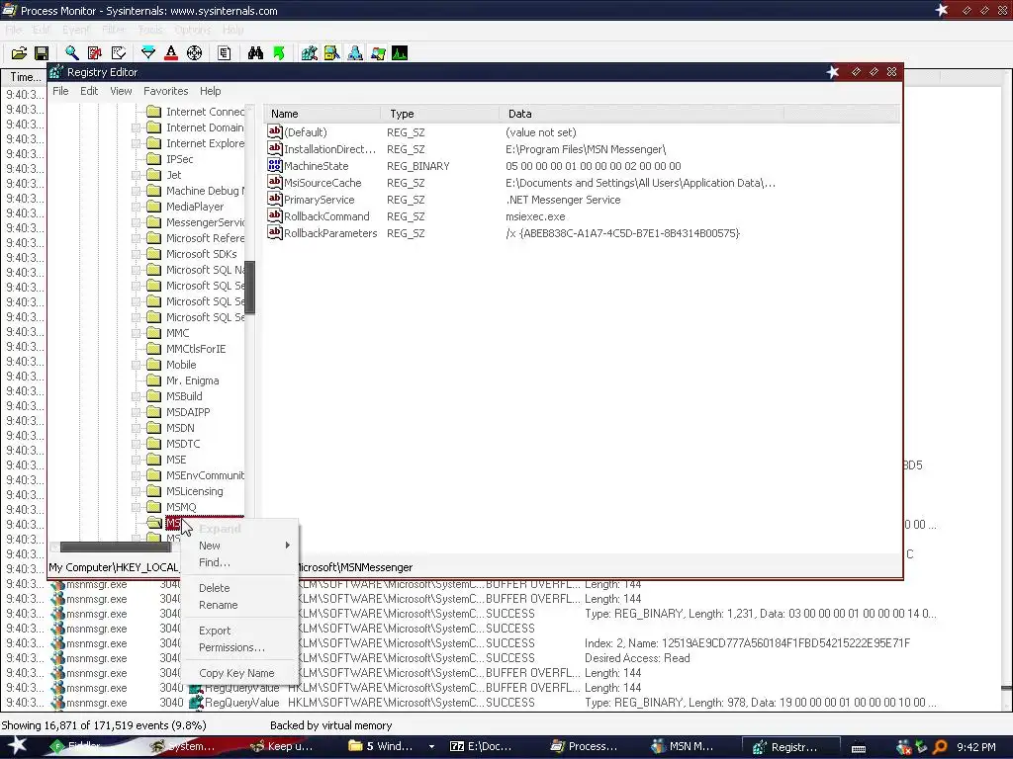The width and height of the screenshot is (1013, 759).
Task: Expand the MediaPlayer key node
Action: [x=137, y=207]
